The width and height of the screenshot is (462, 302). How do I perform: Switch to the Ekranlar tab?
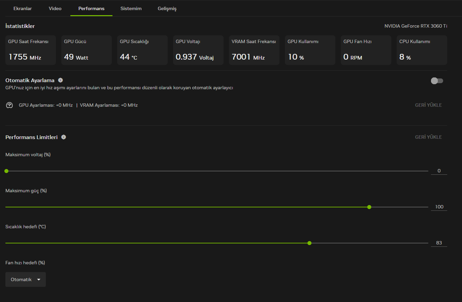click(x=23, y=8)
